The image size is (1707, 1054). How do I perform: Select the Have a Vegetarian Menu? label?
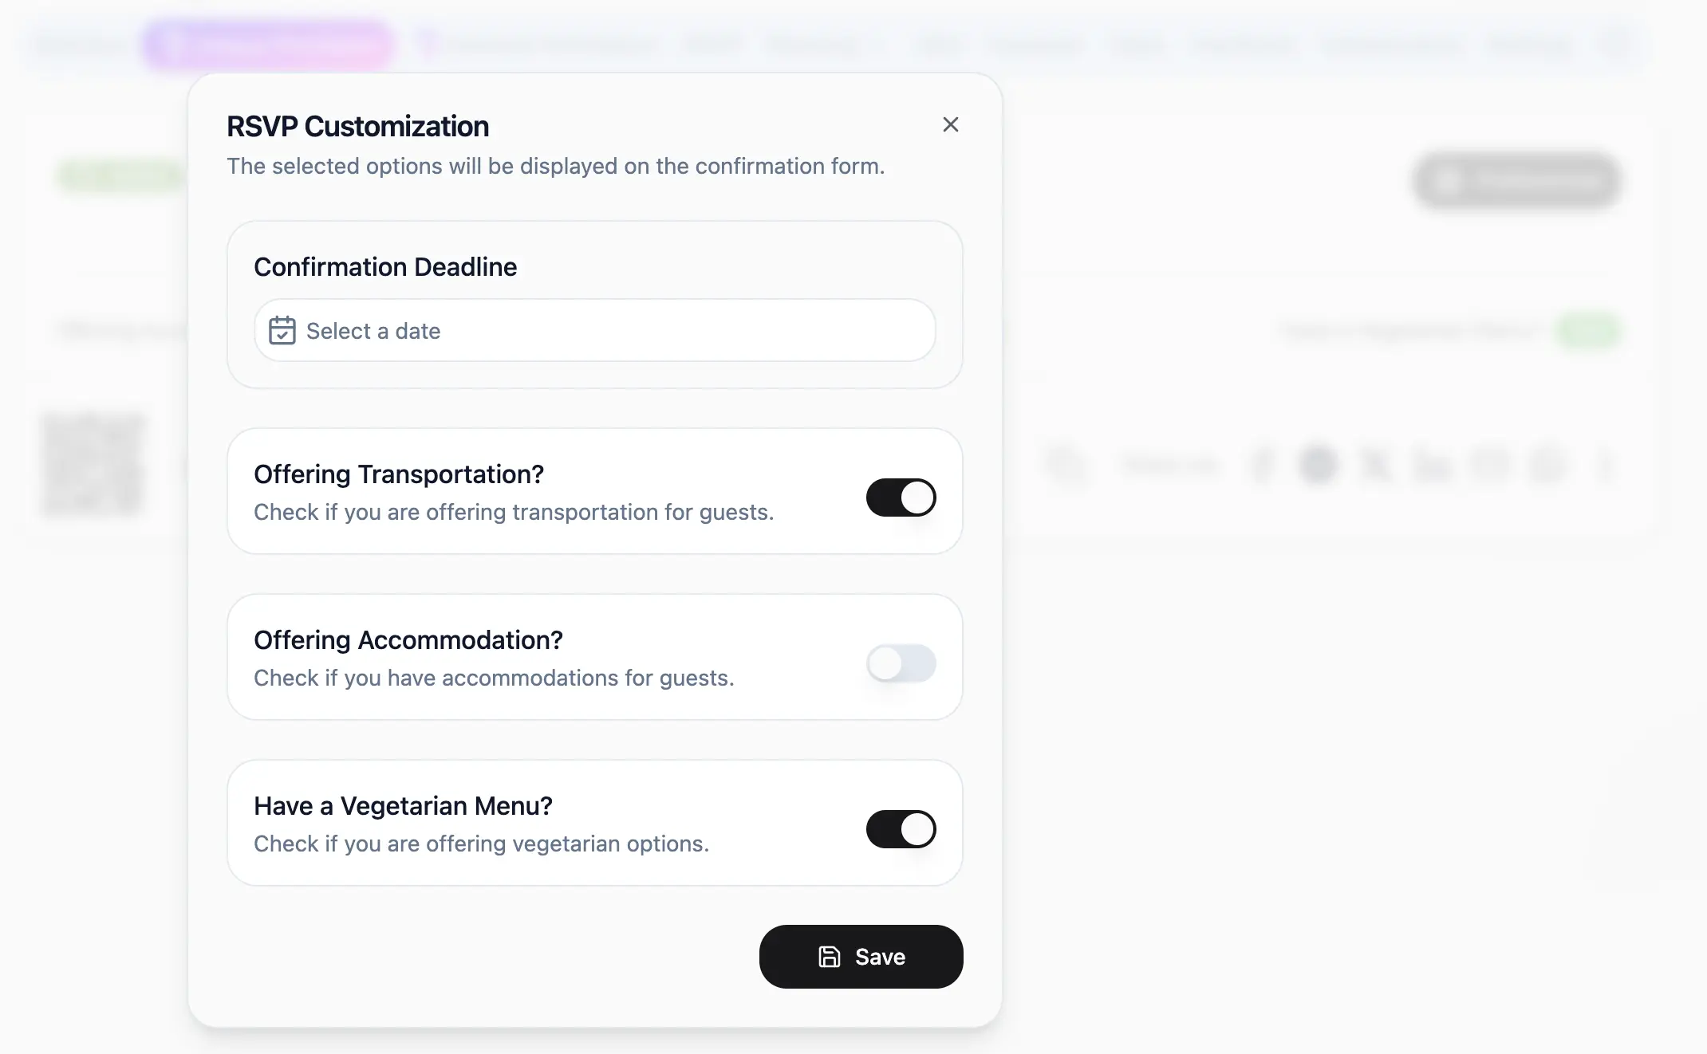coord(403,806)
